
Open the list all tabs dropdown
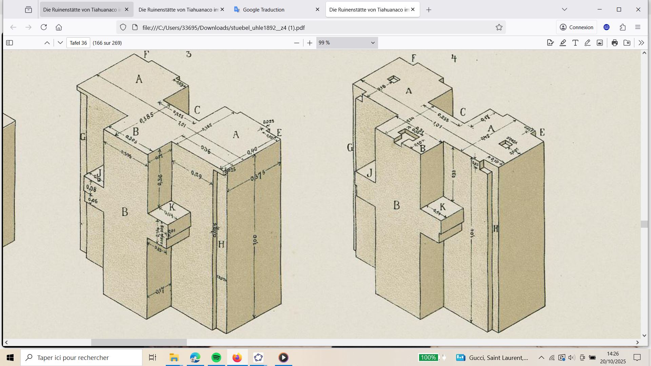pos(564,9)
